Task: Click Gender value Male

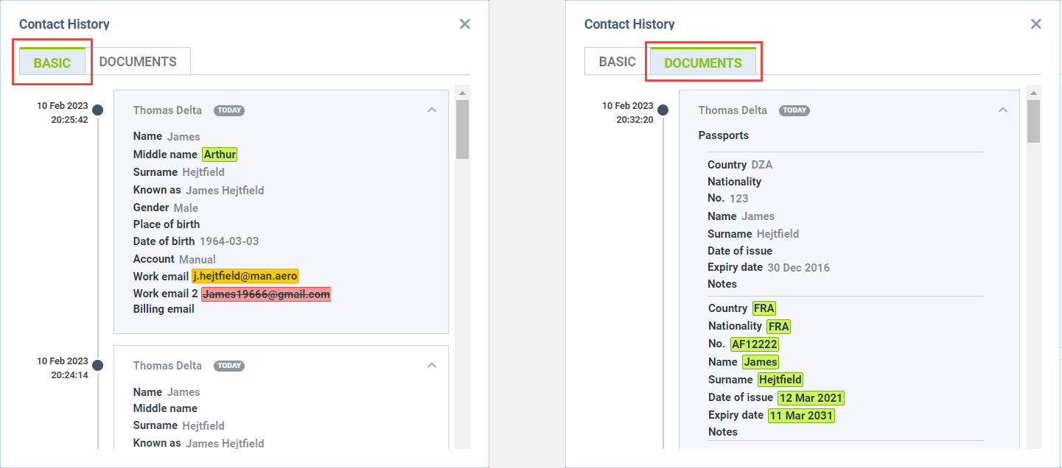Action: click(x=186, y=208)
